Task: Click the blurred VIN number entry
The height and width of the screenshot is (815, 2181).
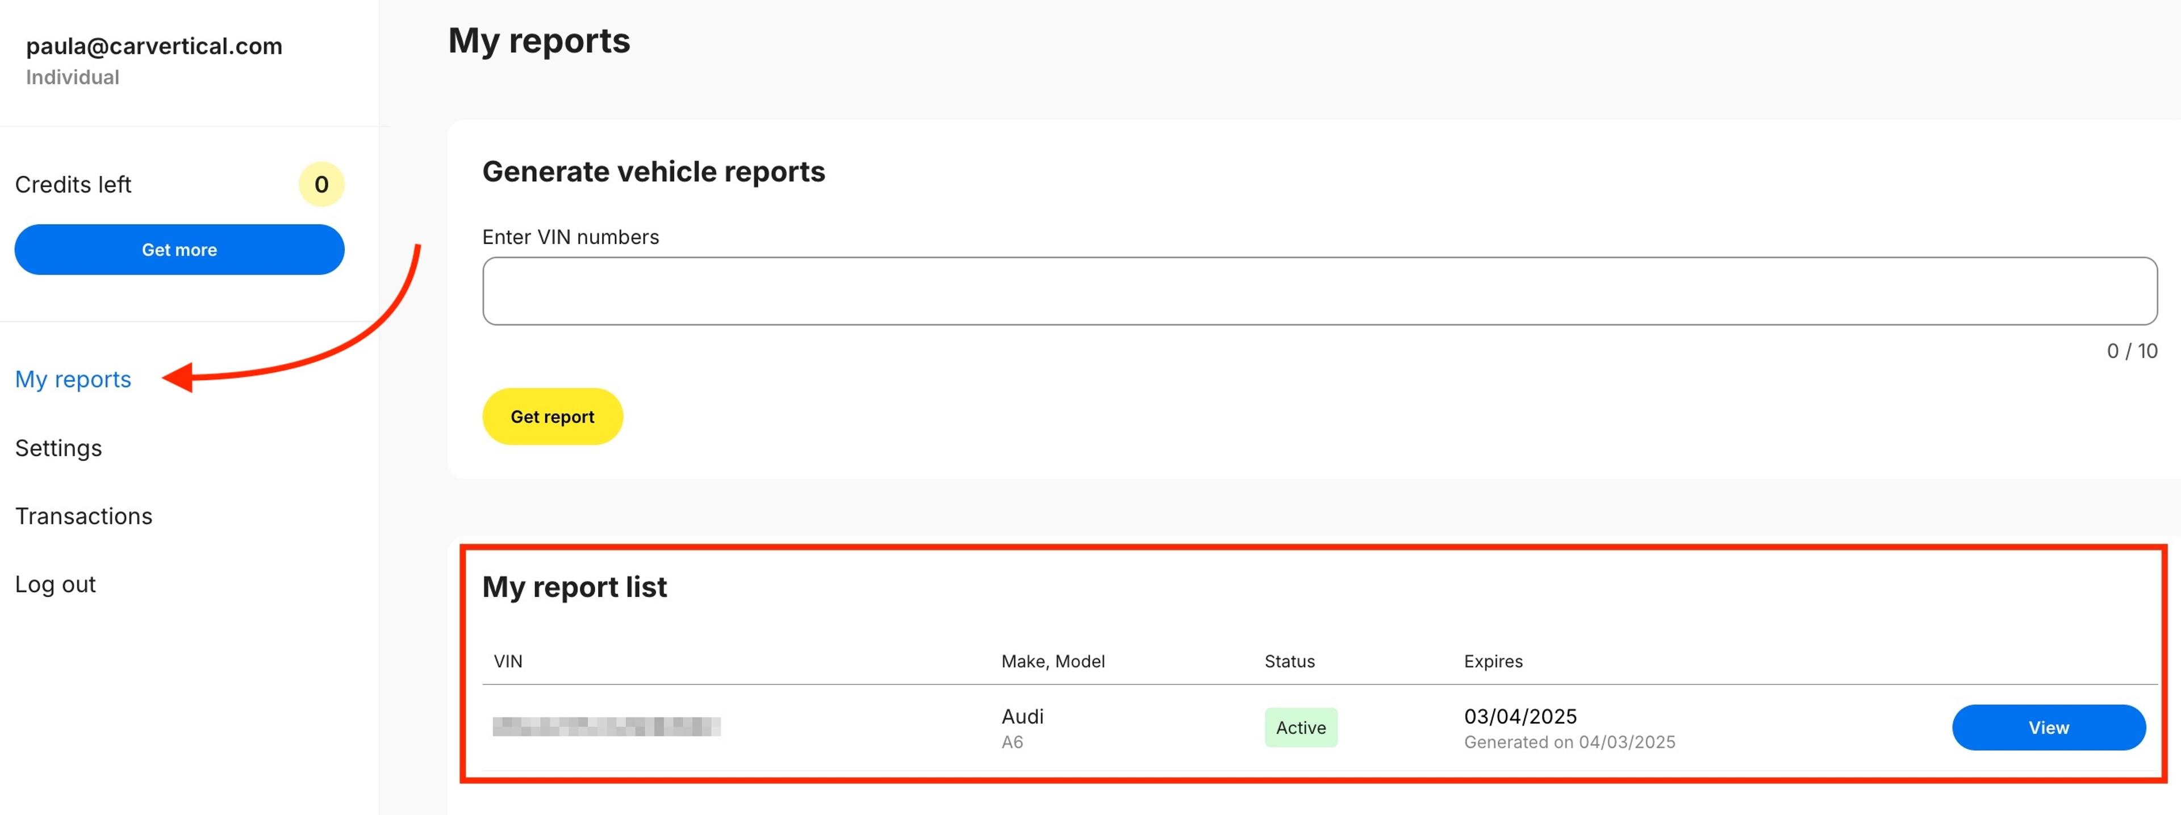Action: 606,726
